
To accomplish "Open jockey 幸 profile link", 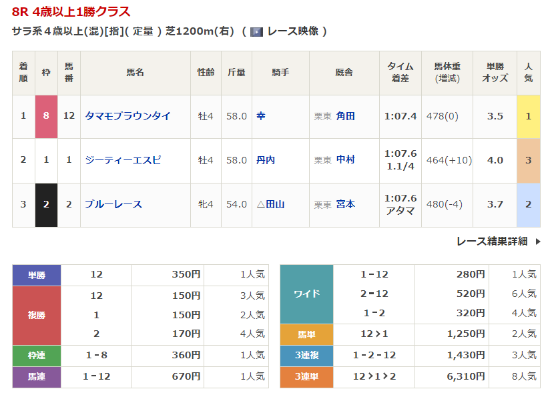I will point(260,116).
